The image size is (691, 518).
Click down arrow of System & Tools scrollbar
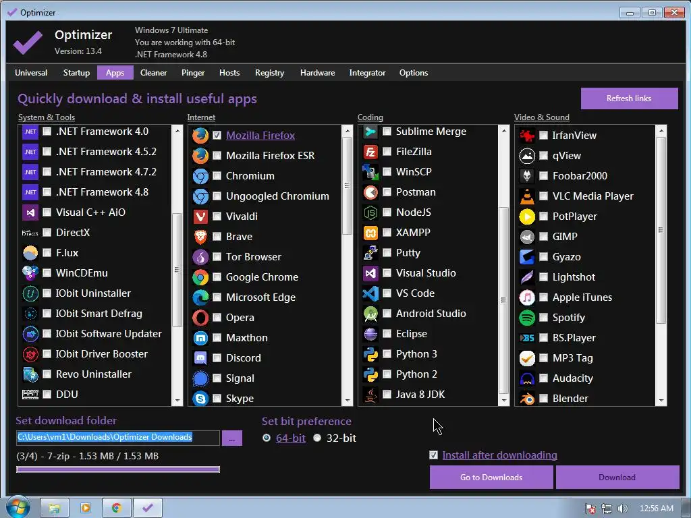click(177, 401)
